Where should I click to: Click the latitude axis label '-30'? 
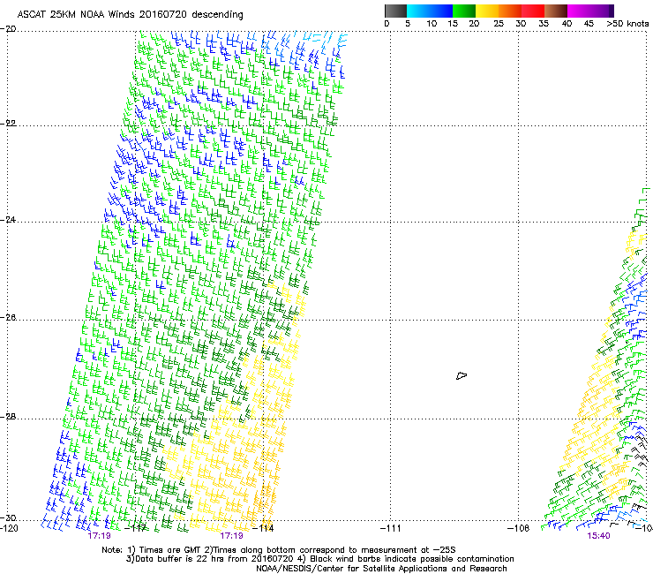point(8,517)
